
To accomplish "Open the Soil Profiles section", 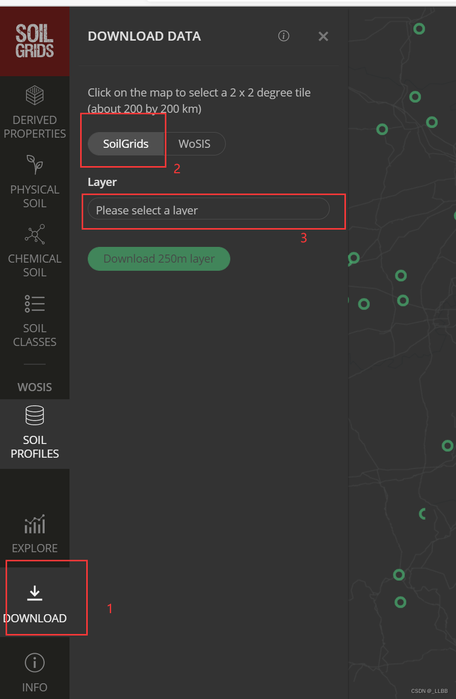I will tap(34, 434).
